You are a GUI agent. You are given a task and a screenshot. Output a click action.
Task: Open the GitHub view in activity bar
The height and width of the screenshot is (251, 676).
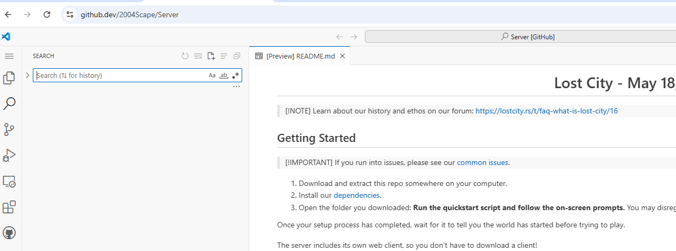click(x=9, y=233)
